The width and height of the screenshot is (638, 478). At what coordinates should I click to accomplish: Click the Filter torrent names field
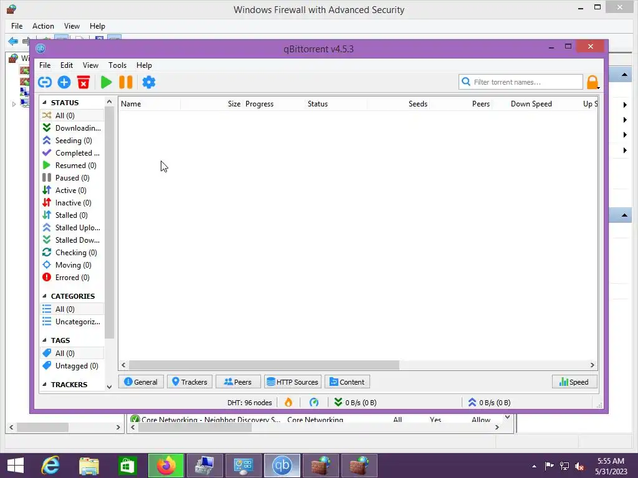click(521, 82)
